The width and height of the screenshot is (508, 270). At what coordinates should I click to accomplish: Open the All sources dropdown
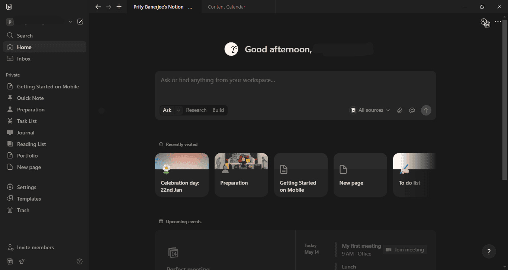370,110
